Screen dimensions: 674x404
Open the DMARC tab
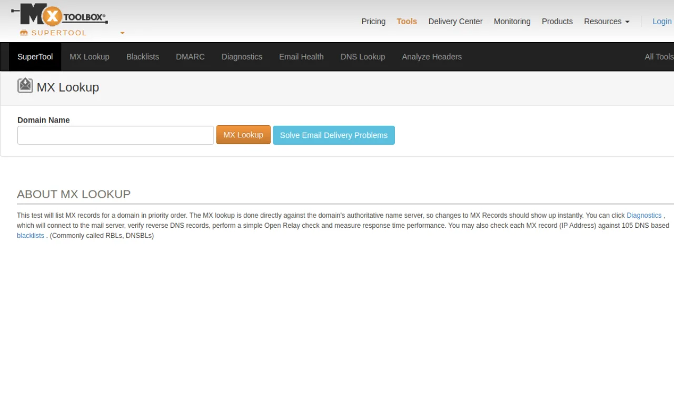(190, 57)
